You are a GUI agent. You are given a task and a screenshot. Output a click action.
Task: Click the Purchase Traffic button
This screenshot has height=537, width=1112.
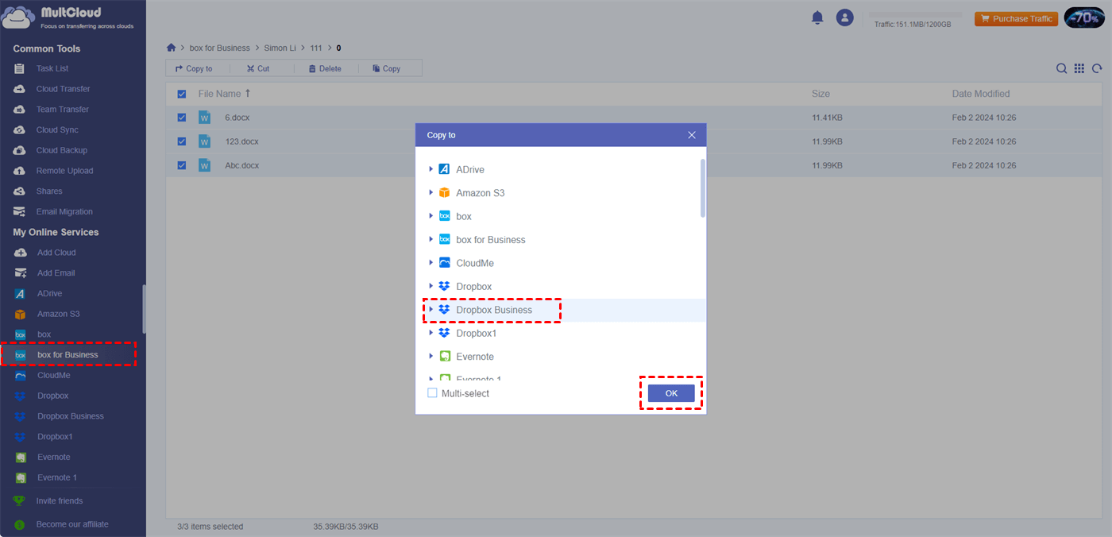1016,17
